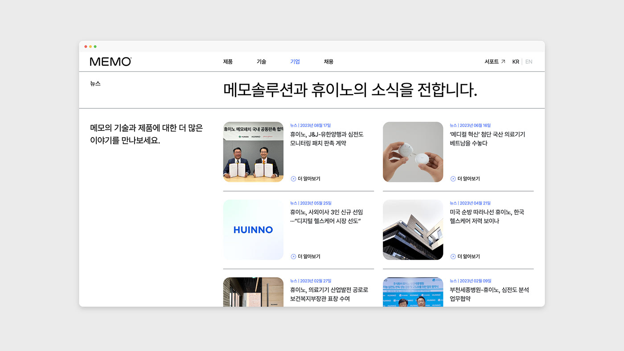
Task: Click the date label 뉴스 | 2023년 06월 16일
Action: tap(470, 125)
